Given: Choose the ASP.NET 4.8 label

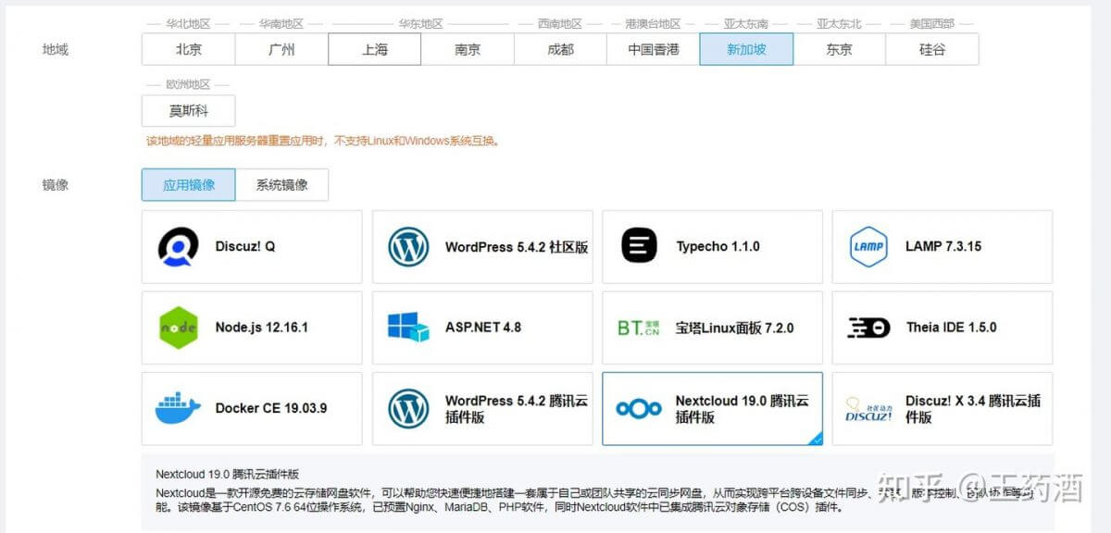Looking at the screenshot, I should [x=483, y=328].
